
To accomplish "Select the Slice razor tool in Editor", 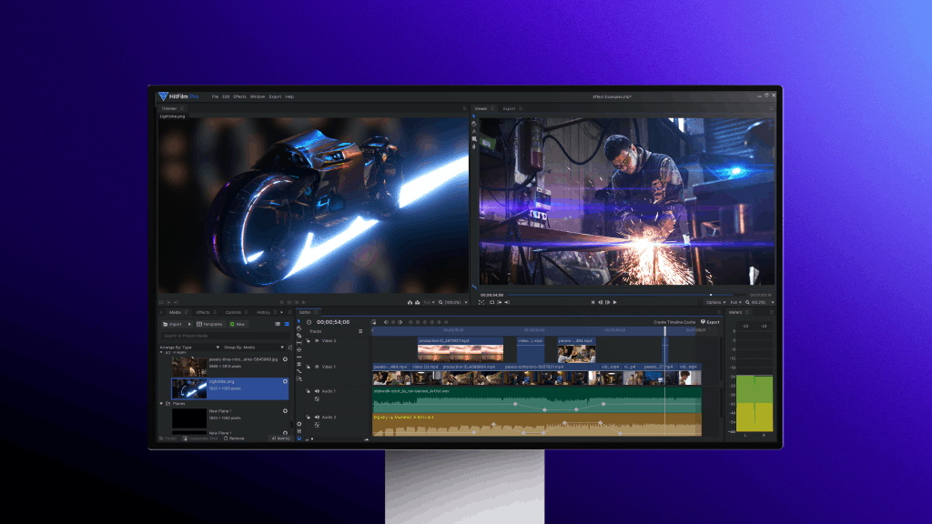I will 299,336.
